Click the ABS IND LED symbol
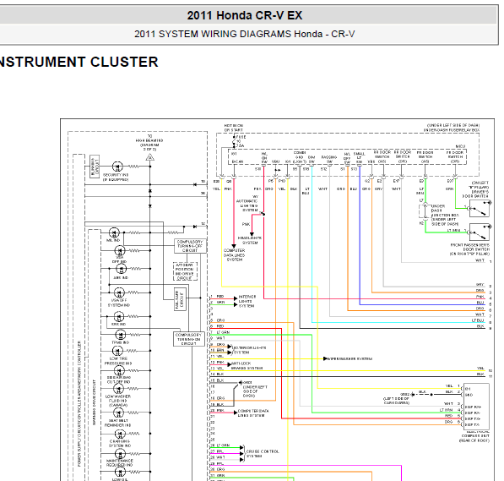Viewport: 504px width, 481px height. tap(121, 269)
